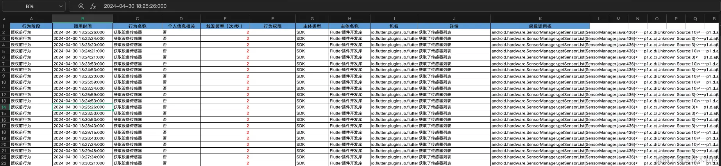Select column I header
The width and height of the screenshot is (721, 166).
point(394,19)
